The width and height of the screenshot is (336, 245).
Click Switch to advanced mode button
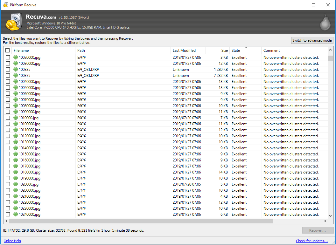point(312,40)
